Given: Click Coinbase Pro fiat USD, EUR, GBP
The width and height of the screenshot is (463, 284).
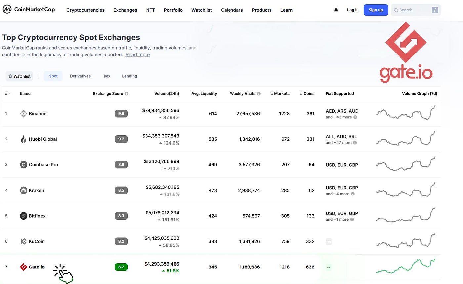Looking at the screenshot, I should coord(342,165).
